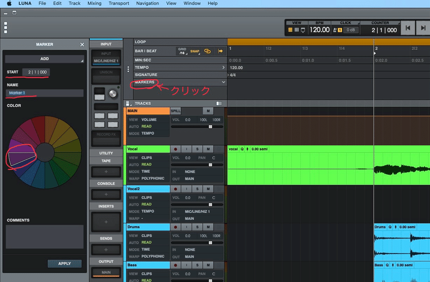Solo the Drums track
Viewport: 430px width, 282px height.
click(x=197, y=227)
